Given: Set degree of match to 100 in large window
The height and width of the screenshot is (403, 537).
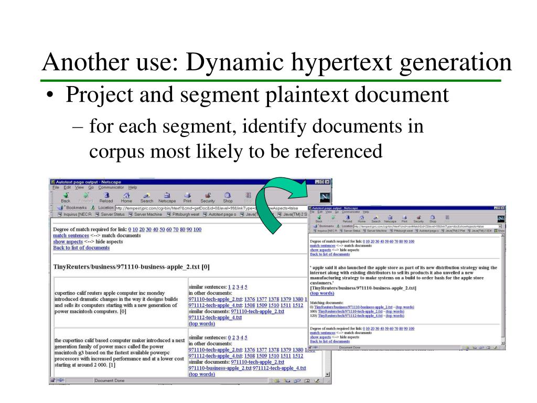Looking at the screenshot, I should (197, 229).
